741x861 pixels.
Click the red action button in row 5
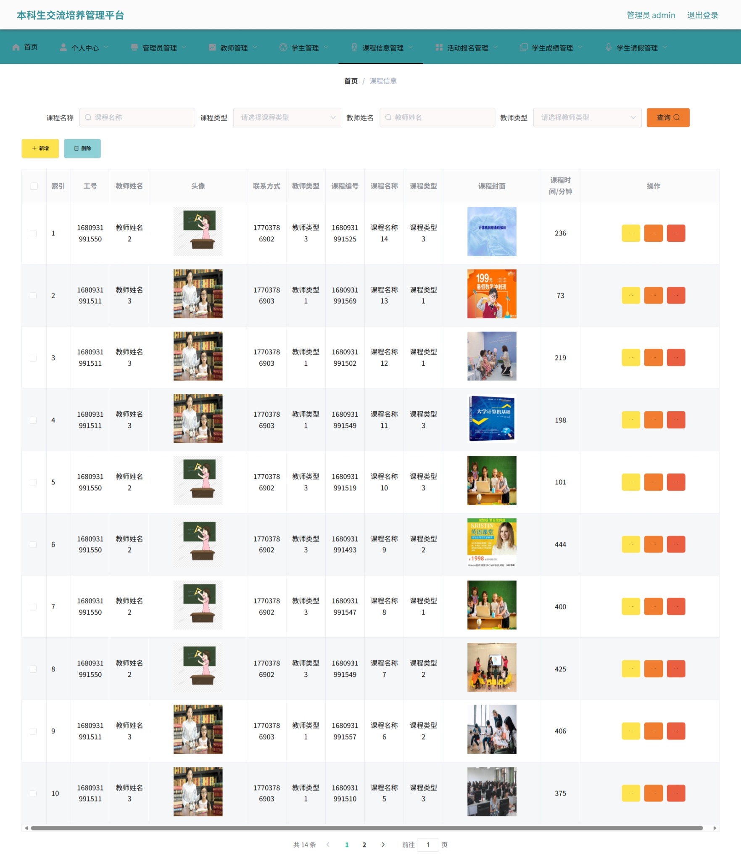[x=676, y=482]
